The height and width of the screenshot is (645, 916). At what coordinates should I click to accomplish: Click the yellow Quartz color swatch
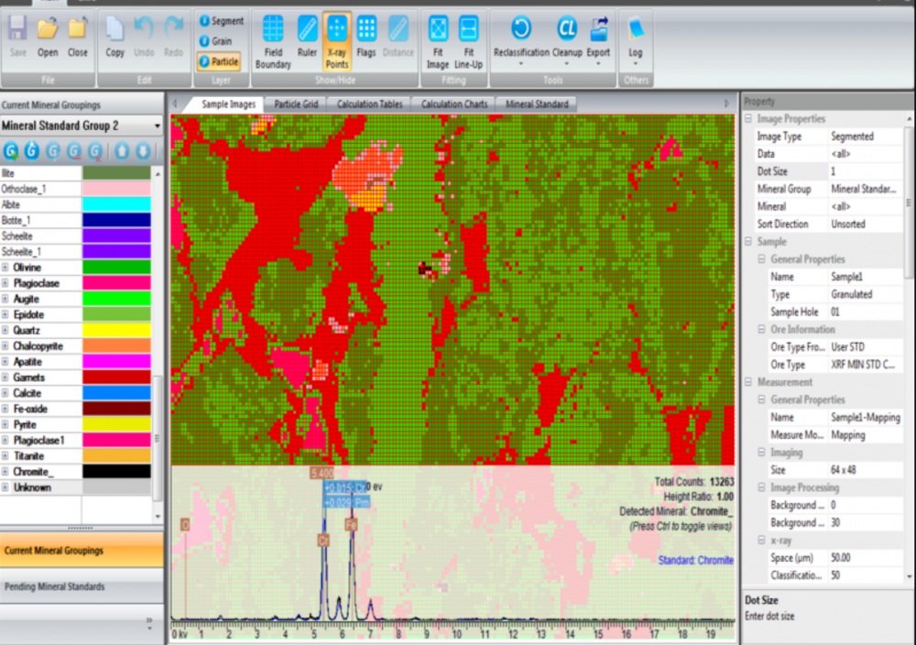116,330
